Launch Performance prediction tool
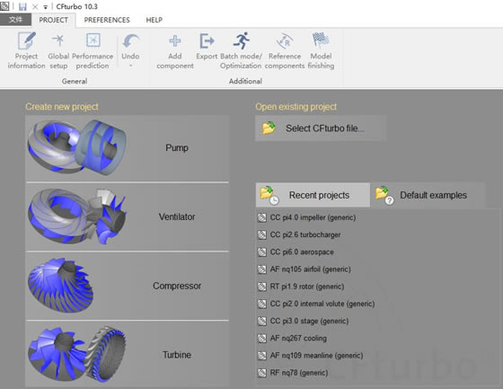 [93, 50]
